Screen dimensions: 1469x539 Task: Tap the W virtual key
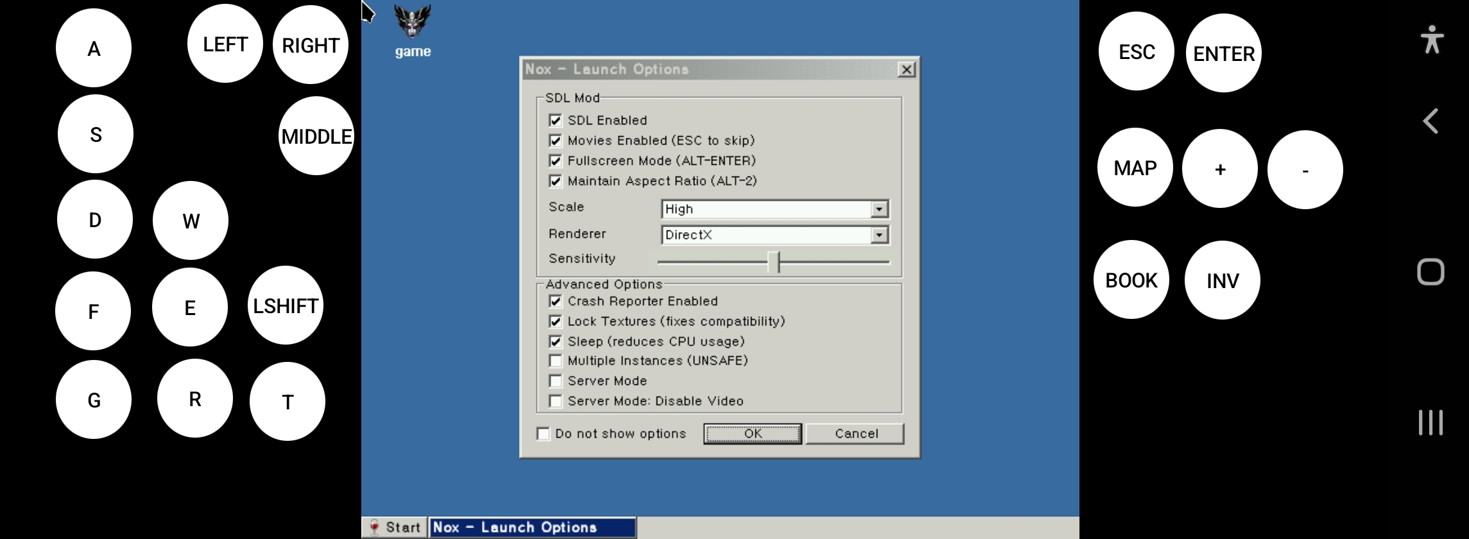click(x=191, y=221)
